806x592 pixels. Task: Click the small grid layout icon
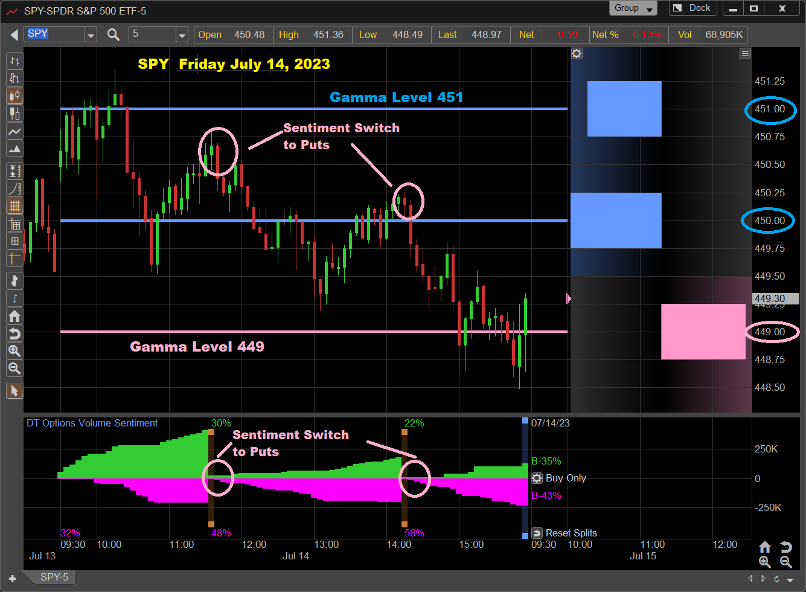pos(14,241)
